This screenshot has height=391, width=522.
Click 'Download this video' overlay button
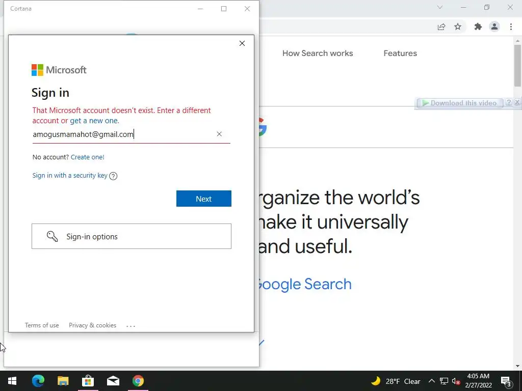point(459,103)
